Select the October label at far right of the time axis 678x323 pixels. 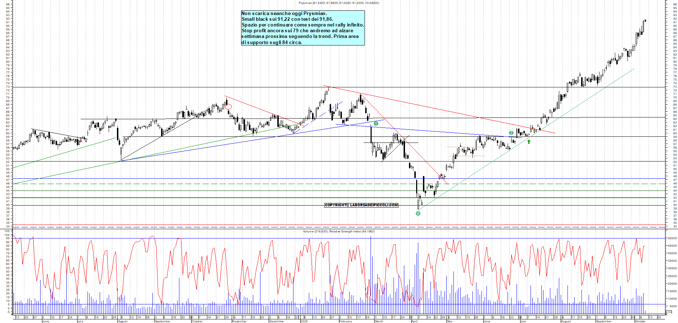640,321
